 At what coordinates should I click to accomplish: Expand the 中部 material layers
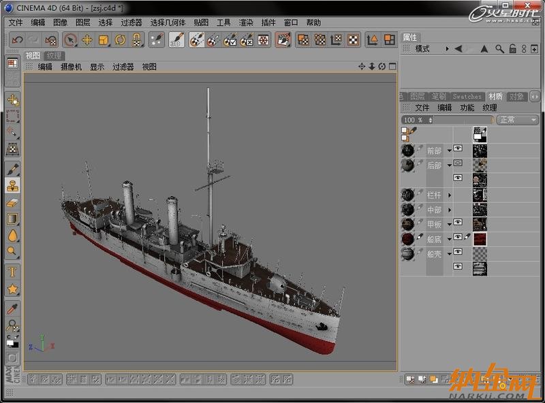click(450, 210)
